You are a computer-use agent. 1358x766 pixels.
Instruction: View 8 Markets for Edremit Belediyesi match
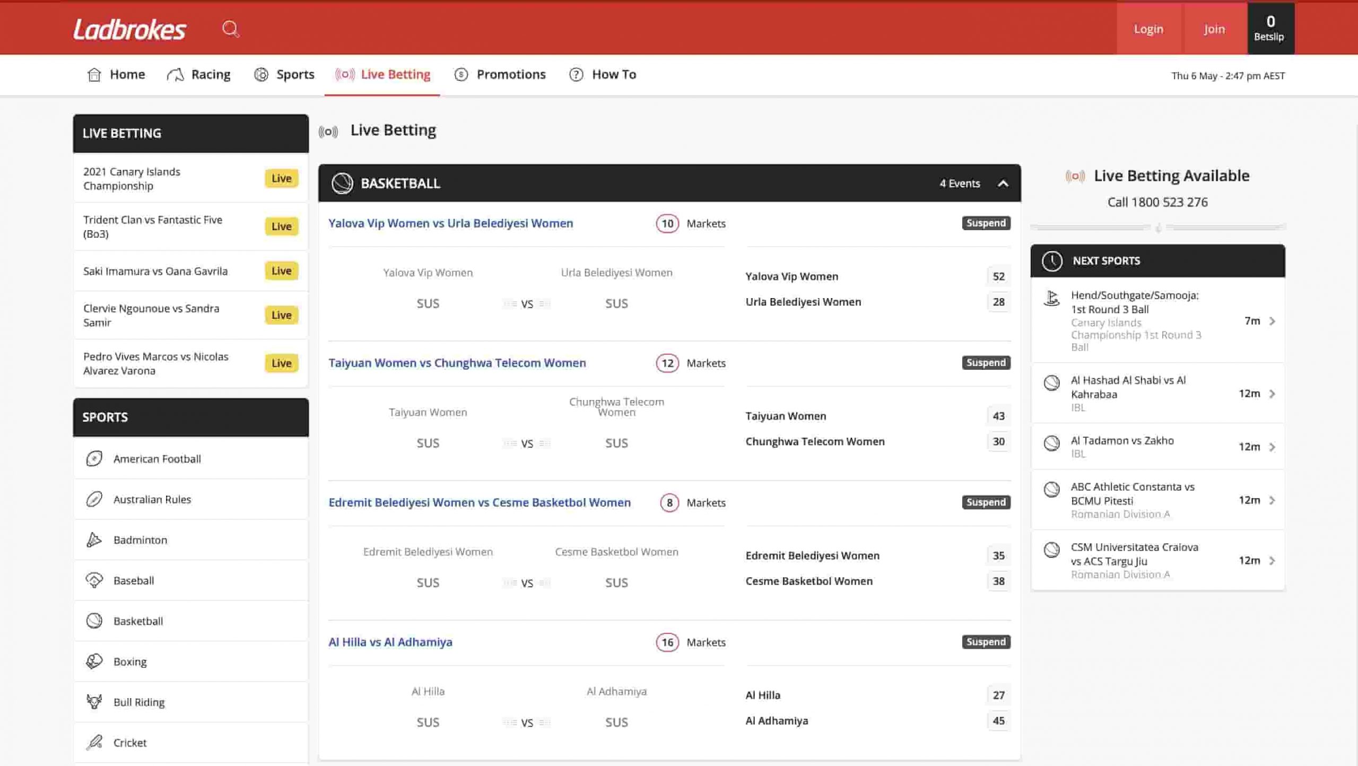click(x=693, y=503)
